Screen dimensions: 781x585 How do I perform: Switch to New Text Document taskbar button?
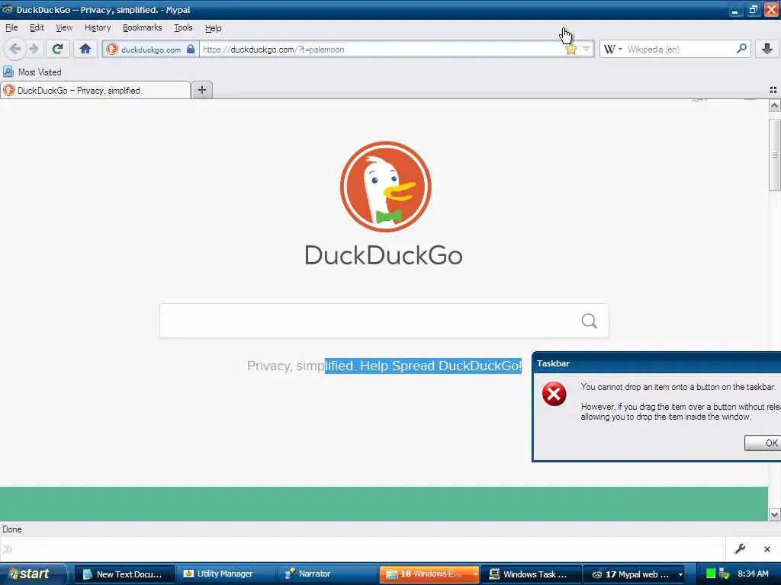(x=124, y=574)
